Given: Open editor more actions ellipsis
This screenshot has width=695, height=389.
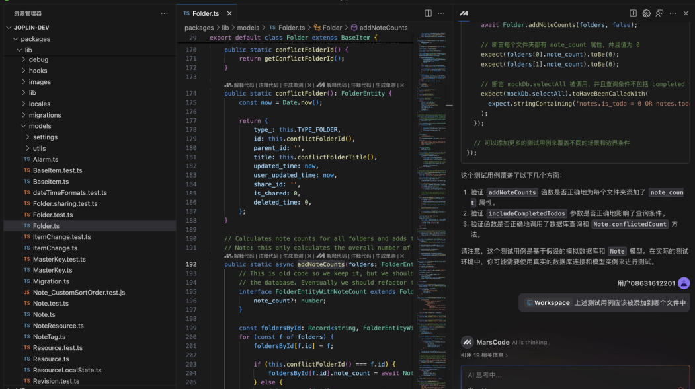Looking at the screenshot, I should (x=442, y=13).
